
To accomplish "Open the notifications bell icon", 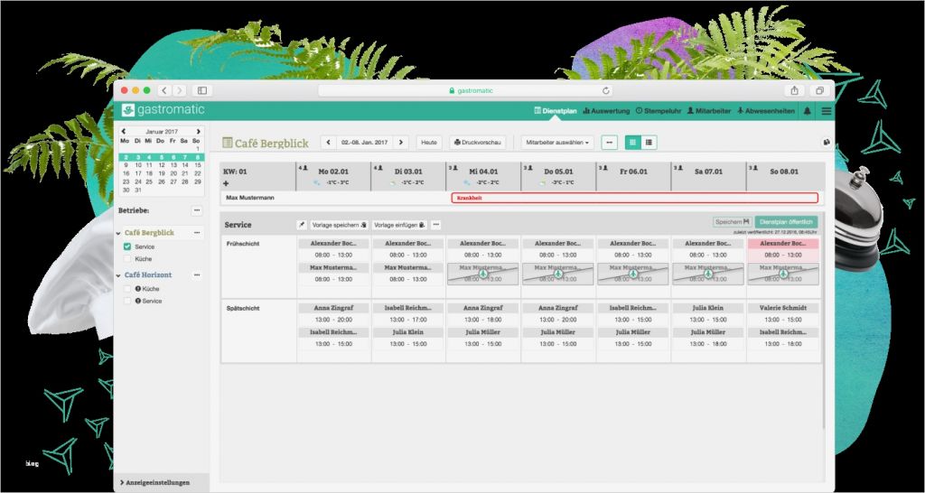I will (807, 111).
